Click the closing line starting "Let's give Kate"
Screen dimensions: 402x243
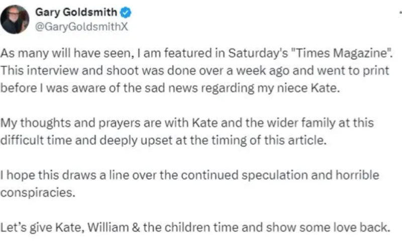click(195, 227)
